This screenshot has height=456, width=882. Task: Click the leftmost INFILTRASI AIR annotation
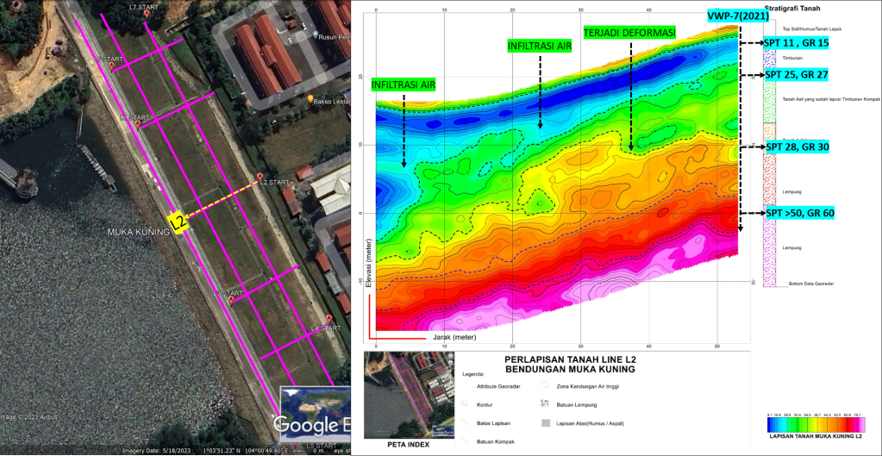tap(403, 84)
